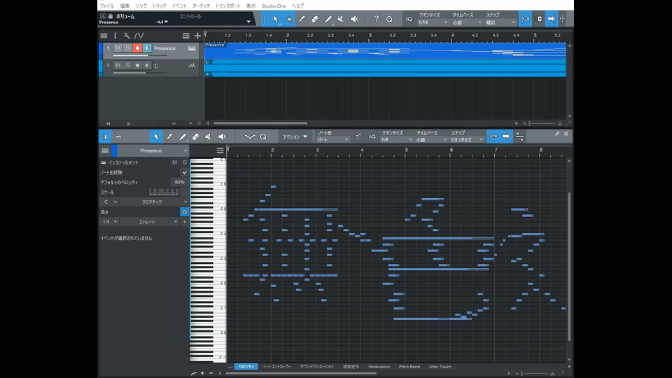
Task: Arm track 2 for recording
Action: point(137,66)
